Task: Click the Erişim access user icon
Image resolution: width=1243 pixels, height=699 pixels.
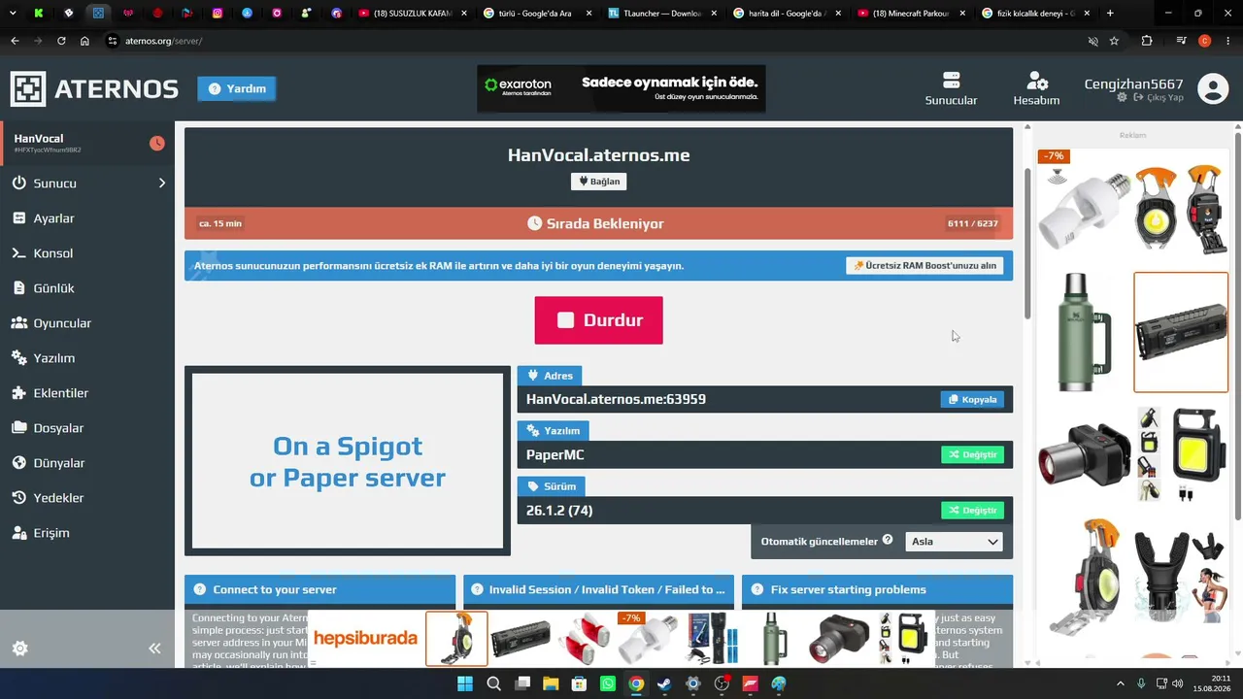Action: pos(18,533)
